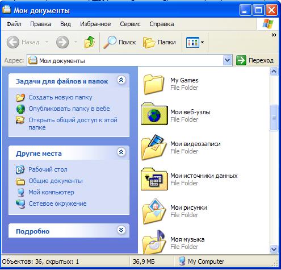This screenshot has height=270, width=281.
Task: Go to Рабочий стол
Action: (48, 169)
